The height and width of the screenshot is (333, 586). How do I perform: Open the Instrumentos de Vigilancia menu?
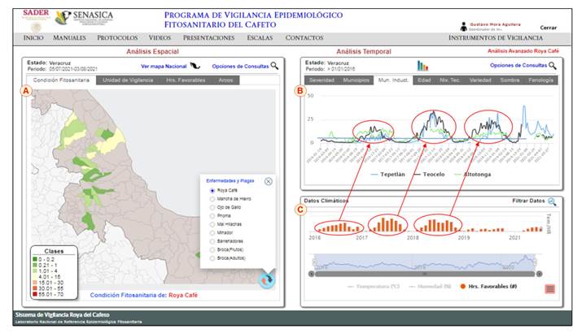click(x=495, y=38)
